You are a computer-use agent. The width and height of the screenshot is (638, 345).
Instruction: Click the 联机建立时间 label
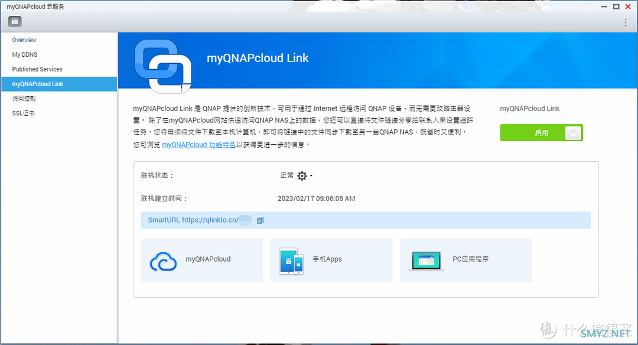click(x=164, y=198)
